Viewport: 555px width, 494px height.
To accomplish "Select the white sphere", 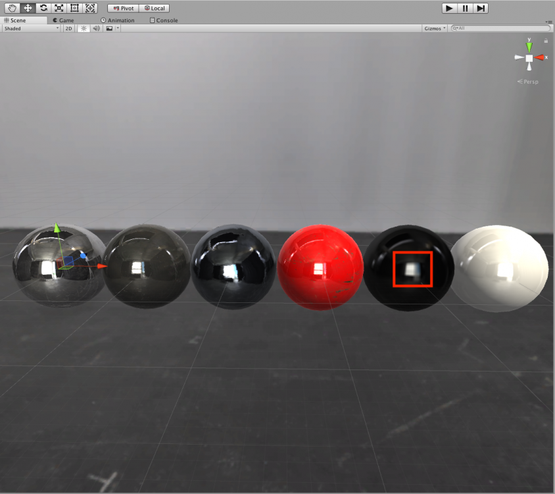I will (500, 269).
